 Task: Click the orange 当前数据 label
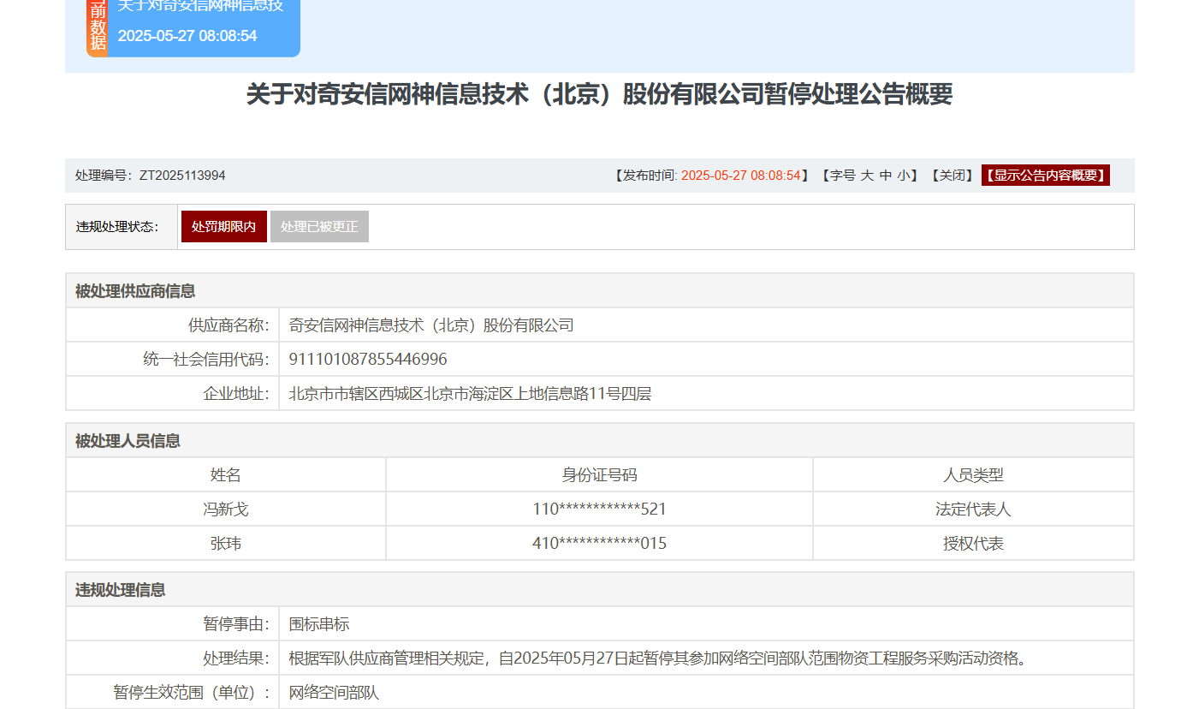pyautogui.click(x=98, y=28)
